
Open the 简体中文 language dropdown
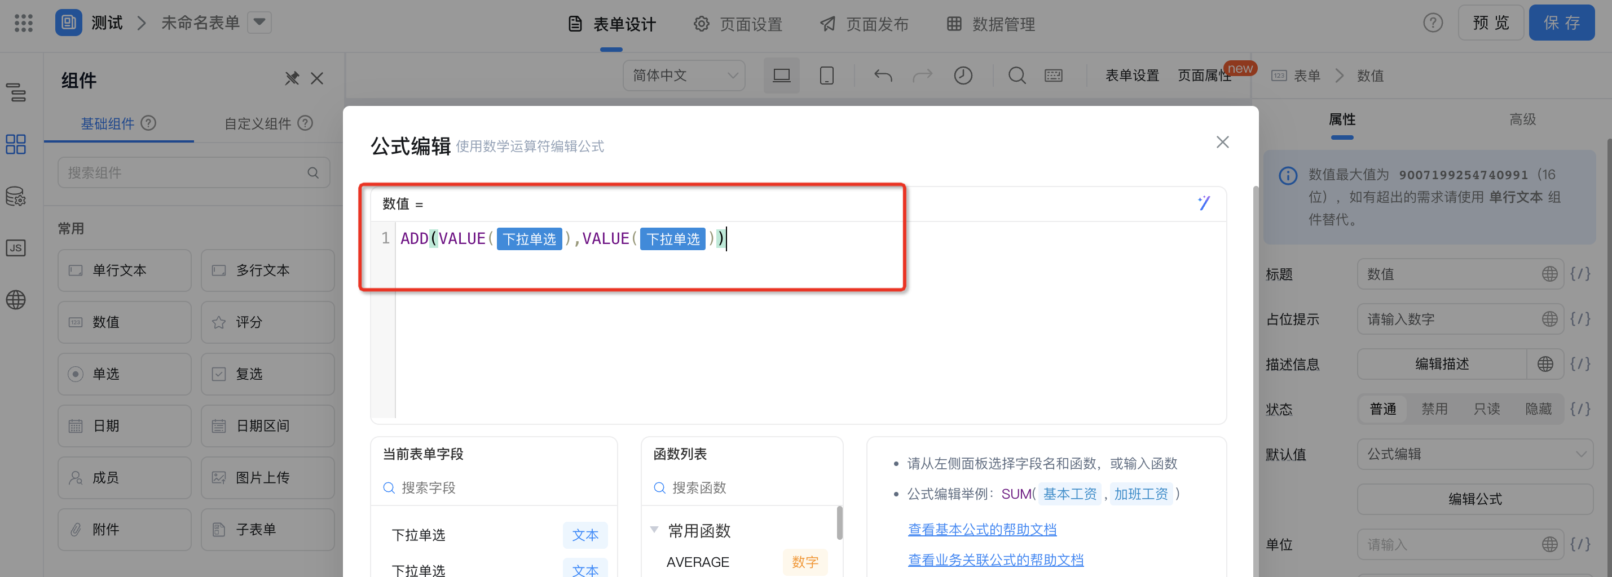tap(684, 76)
